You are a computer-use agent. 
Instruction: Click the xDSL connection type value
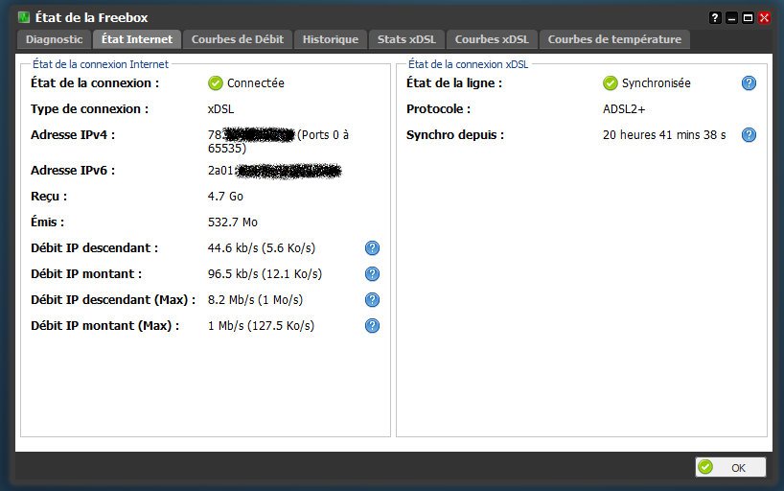click(221, 109)
